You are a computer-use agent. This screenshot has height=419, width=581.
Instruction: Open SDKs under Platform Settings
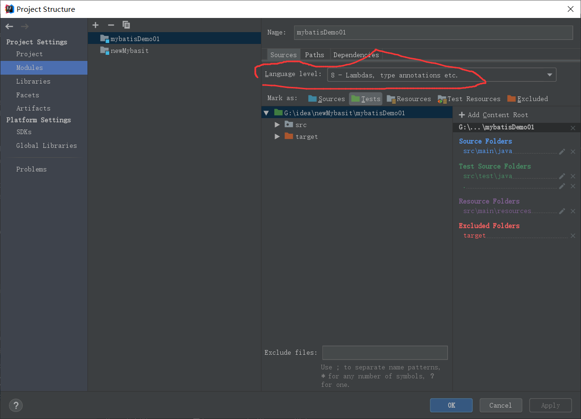[x=24, y=132]
